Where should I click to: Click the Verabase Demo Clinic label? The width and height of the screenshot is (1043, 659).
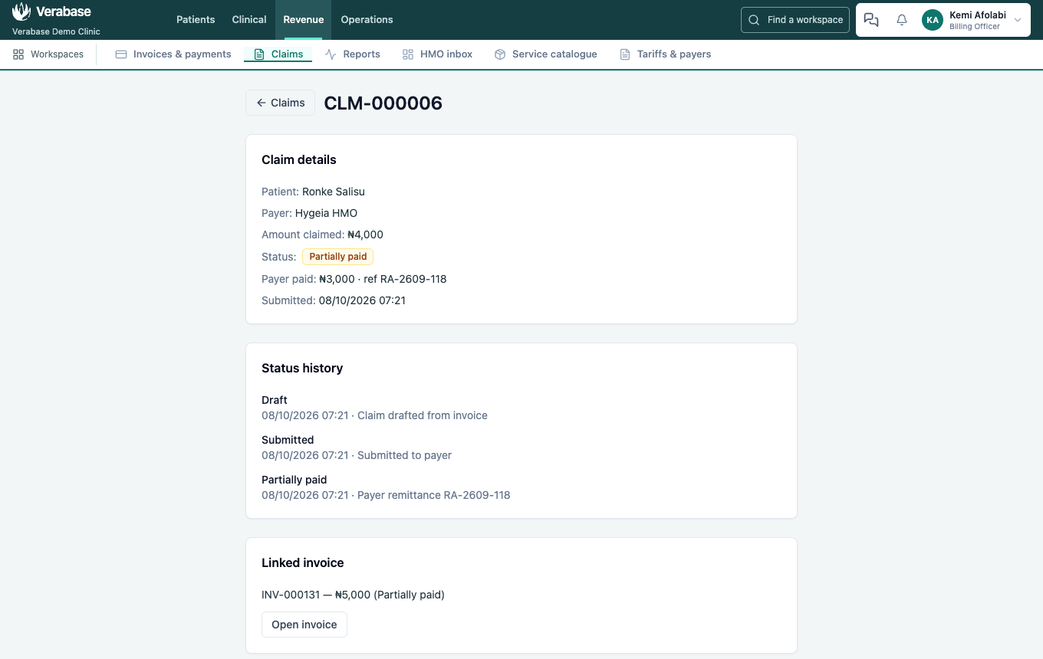56,31
